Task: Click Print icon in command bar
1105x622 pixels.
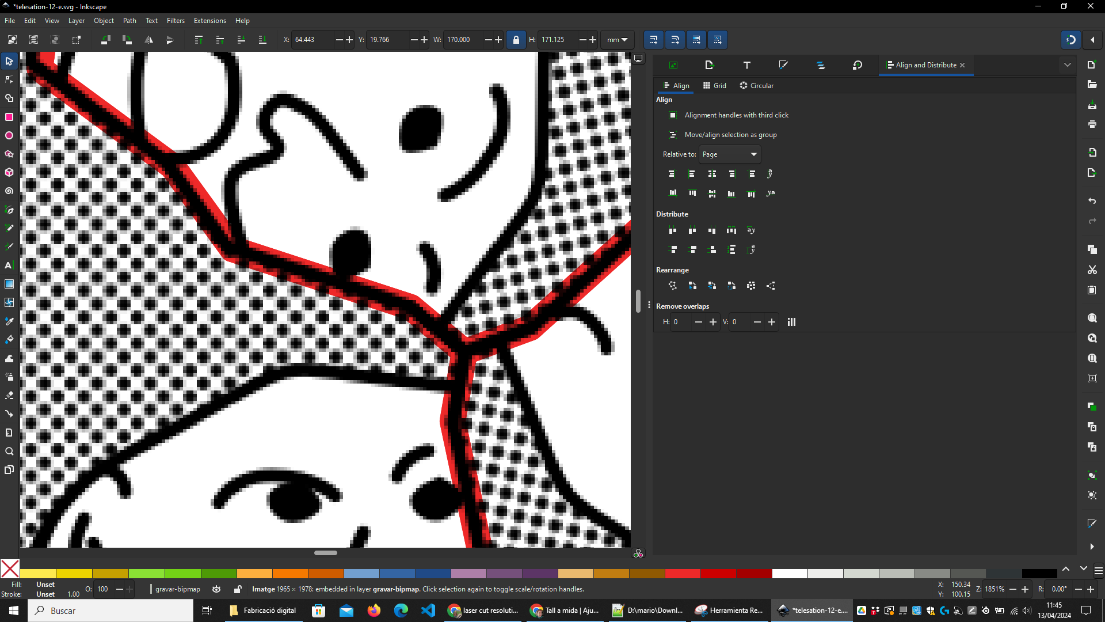Action: 1092,124
